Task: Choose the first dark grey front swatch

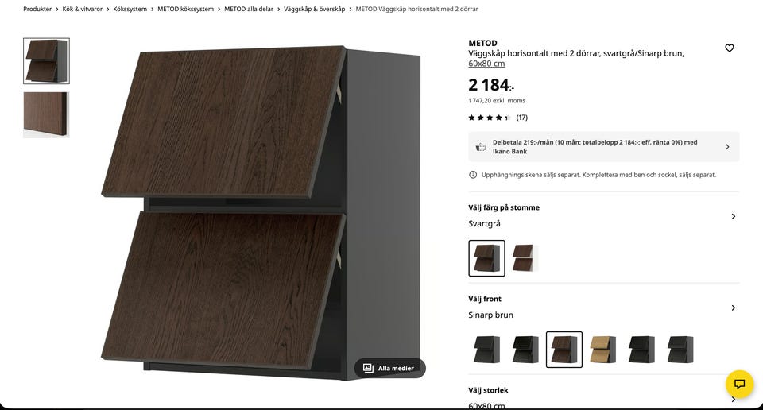Action: click(486, 350)
